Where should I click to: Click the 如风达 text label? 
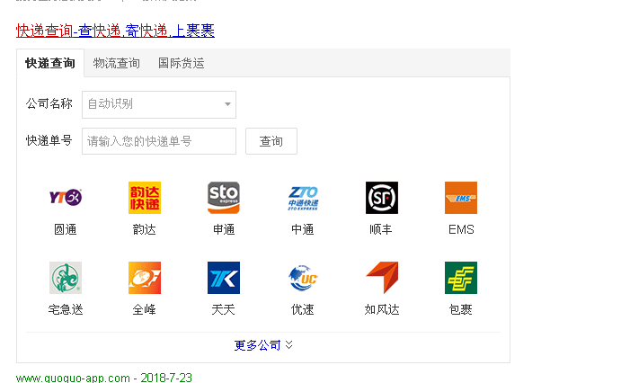382,309
